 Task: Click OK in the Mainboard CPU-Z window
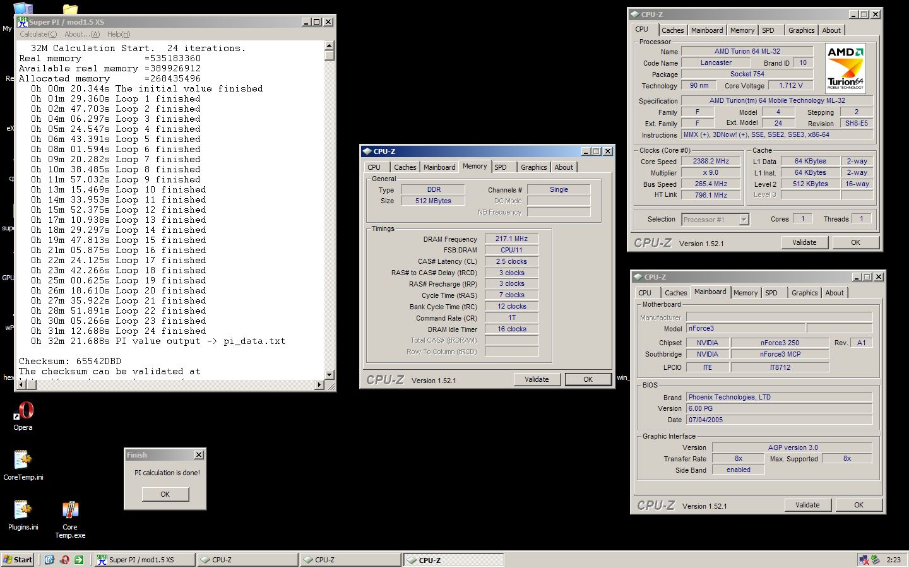coord(858,505)
